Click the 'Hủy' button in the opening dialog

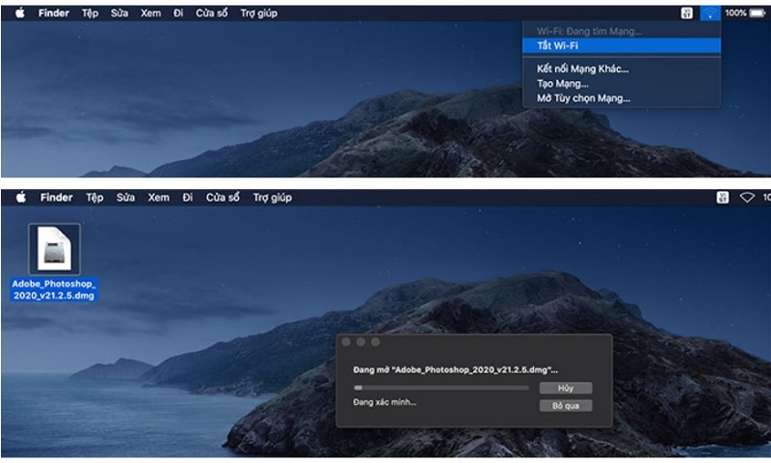coord(566,388)
